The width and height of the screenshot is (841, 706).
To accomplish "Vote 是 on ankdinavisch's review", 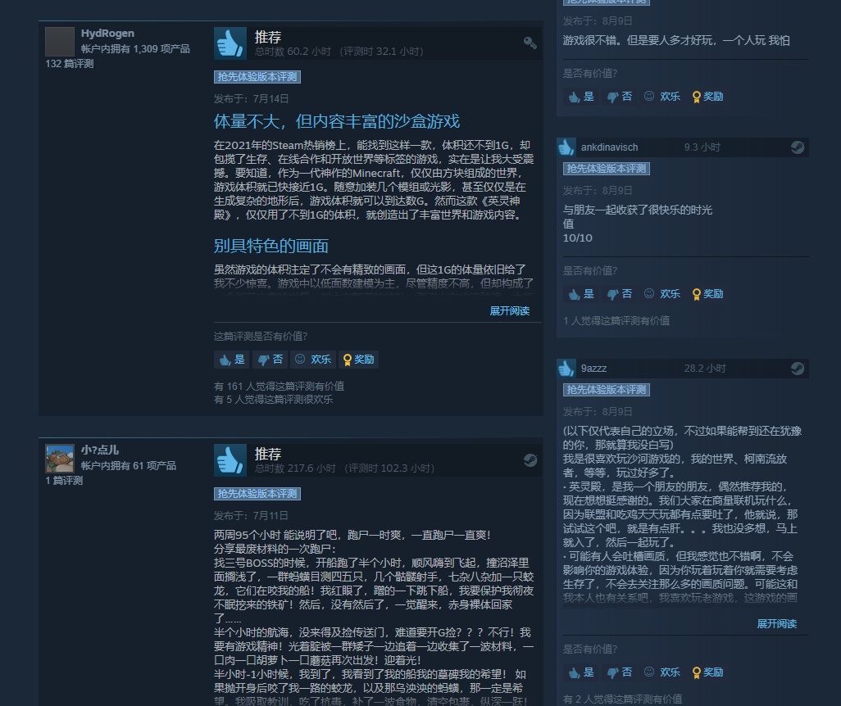I will [x=581, y=294].
